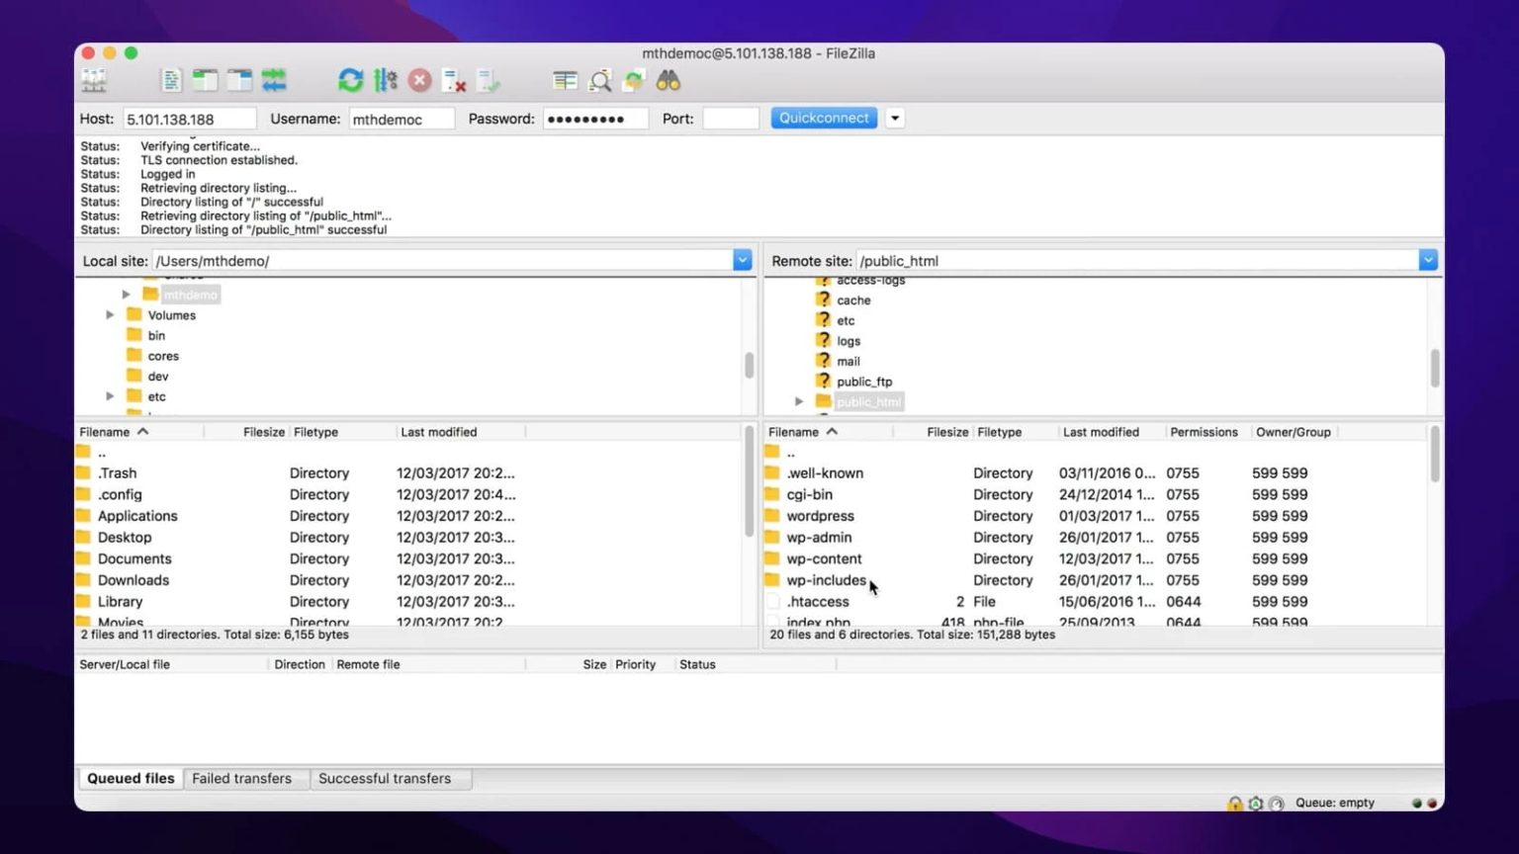Open the Quickconnect history dropdown arrow
The width and height of the screenshot is (1519, 854).
click(x=895, y=119)
